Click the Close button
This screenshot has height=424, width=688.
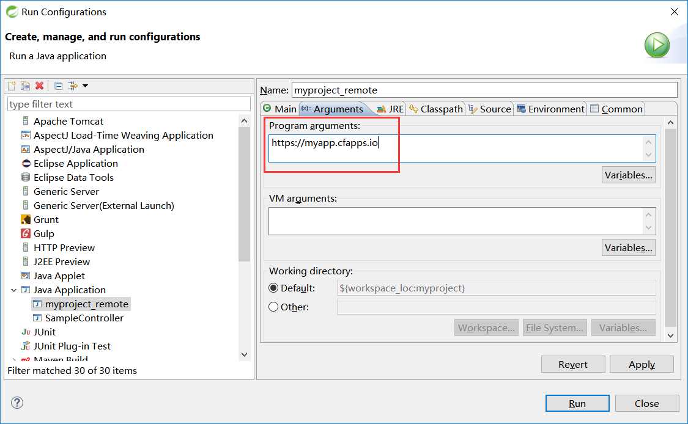coord(647,403)
